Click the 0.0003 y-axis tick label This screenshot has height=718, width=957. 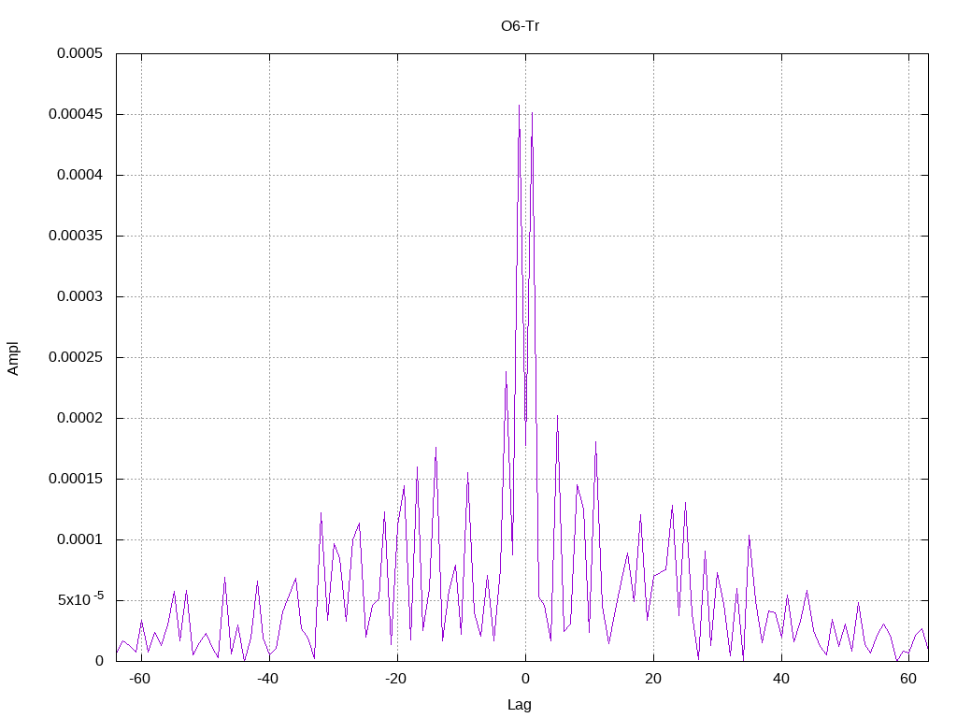point(80,296)
